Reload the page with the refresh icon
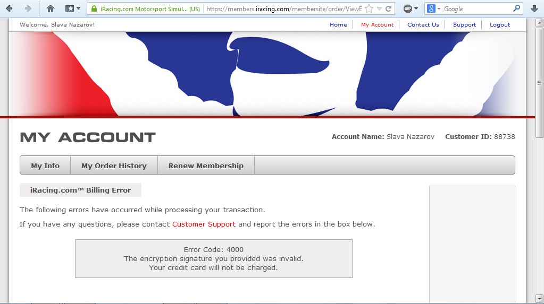 click(389, 9)
